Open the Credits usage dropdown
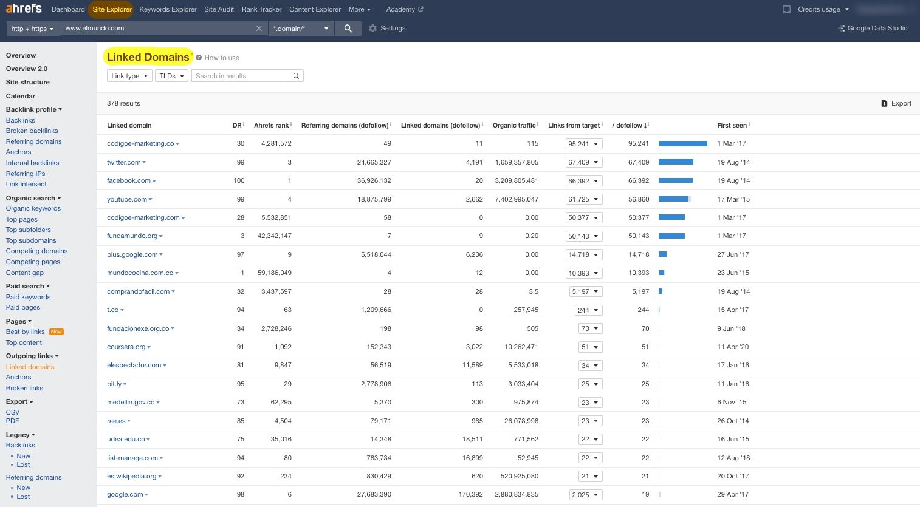Viewport: 920px width, 507px height. (x=823, y=10)
